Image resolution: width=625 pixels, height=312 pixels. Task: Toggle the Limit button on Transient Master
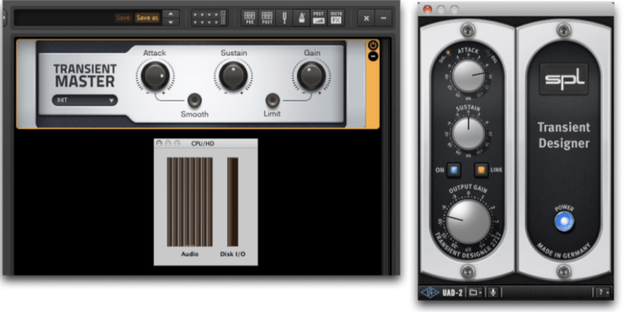pos(273,100)
